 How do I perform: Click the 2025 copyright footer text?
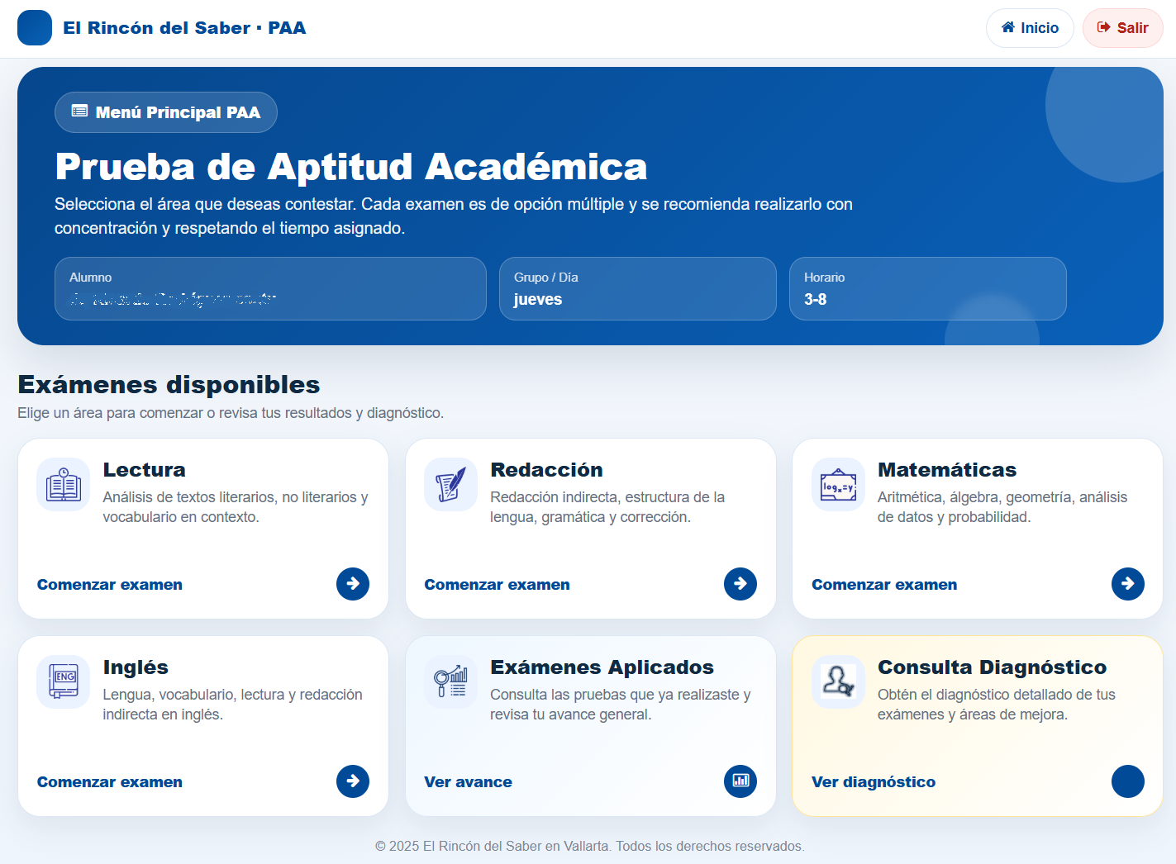tap(589, 846)
